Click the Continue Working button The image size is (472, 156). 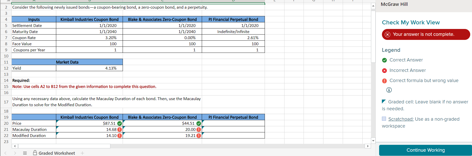point(425,150)
